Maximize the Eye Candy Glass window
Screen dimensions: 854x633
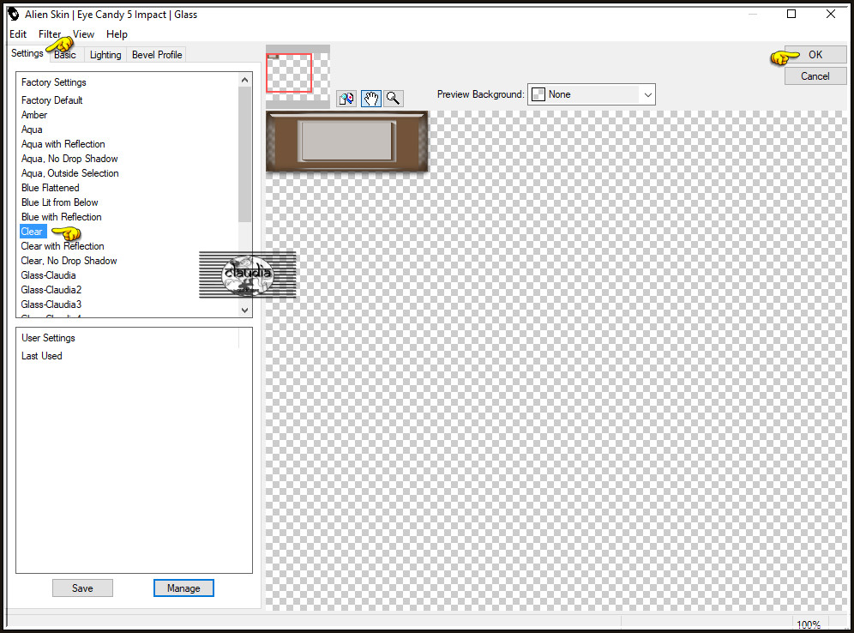pyautogui.click(x=791, y=15)
